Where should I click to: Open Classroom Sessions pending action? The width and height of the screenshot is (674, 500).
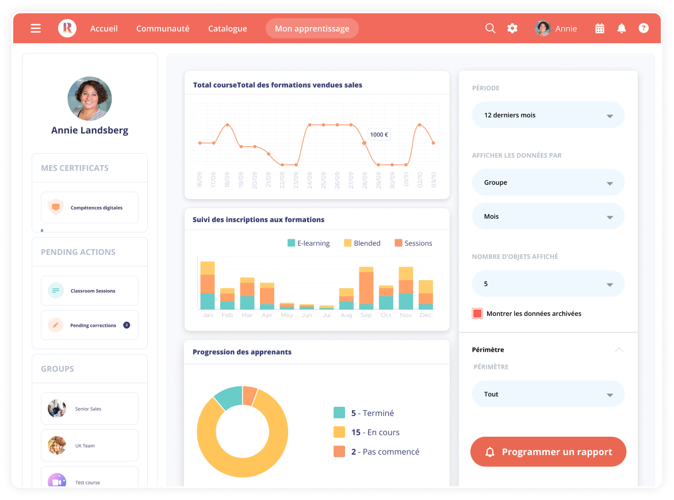90,291
